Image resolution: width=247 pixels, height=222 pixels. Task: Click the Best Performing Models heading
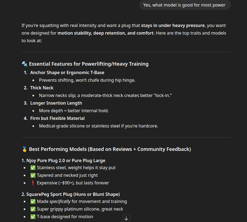click(110, 149)
